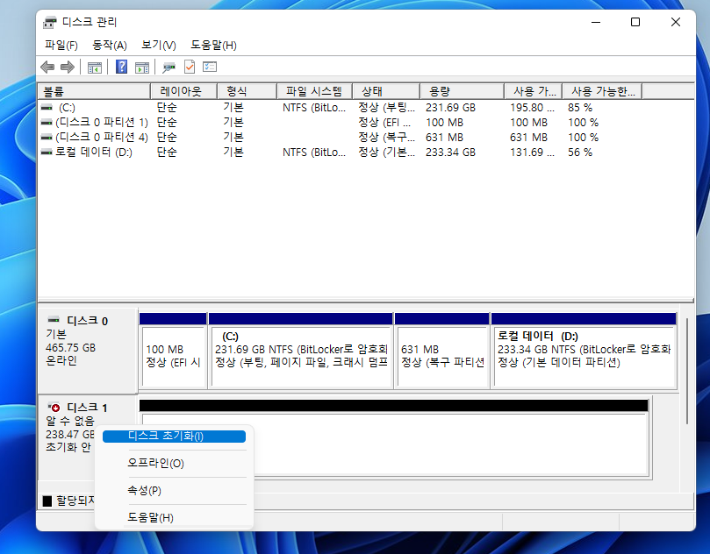Image resolution: width=710 pixels, height=554 pixels.
Task: Open the 동작(A) menu
Action: pyautogui.click(x=110, y=46)
